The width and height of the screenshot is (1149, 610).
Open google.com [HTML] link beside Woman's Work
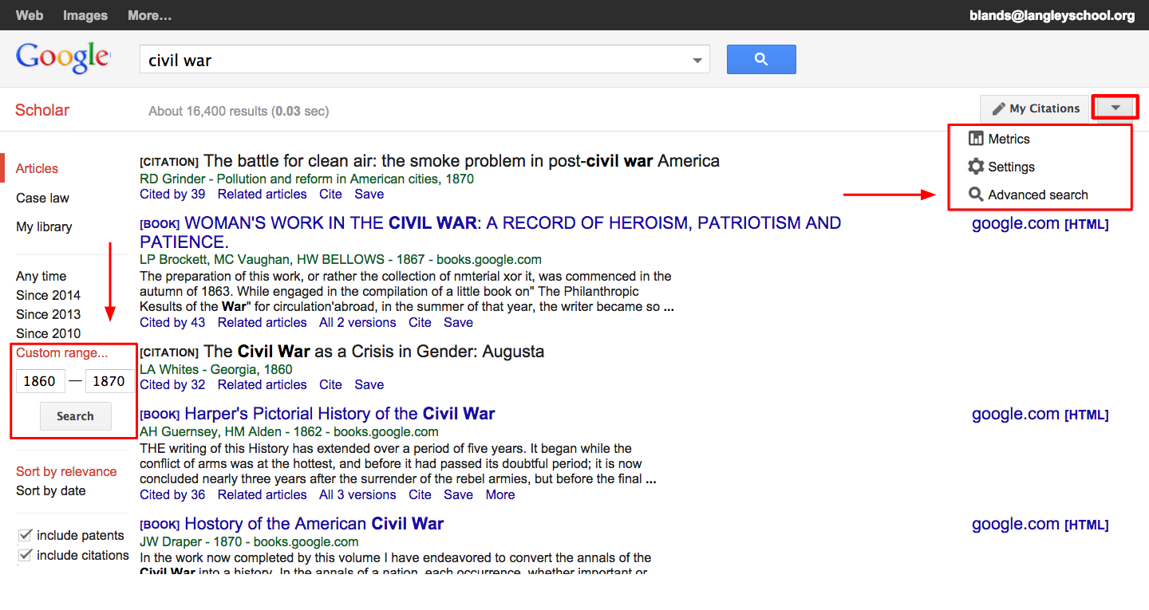(1040, 224)
